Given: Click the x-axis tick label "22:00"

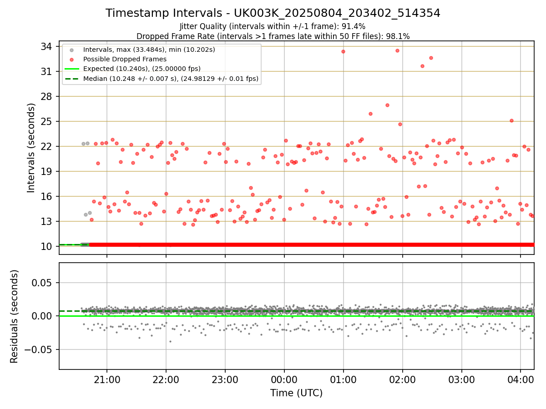Looking at the screenshot, I should point(166,379).
